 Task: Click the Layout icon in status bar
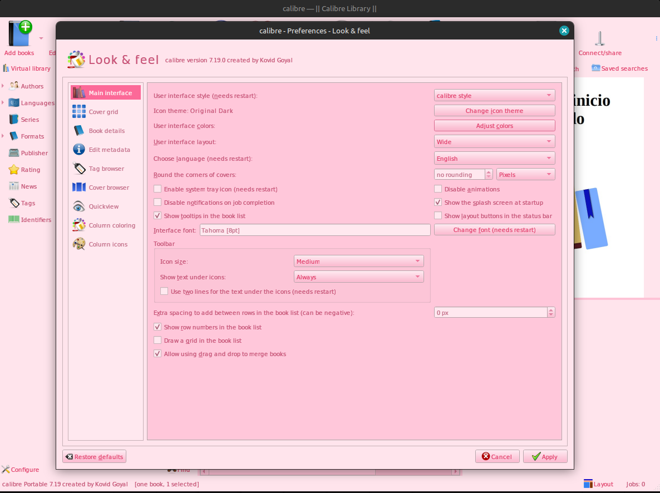pos(588,484)
